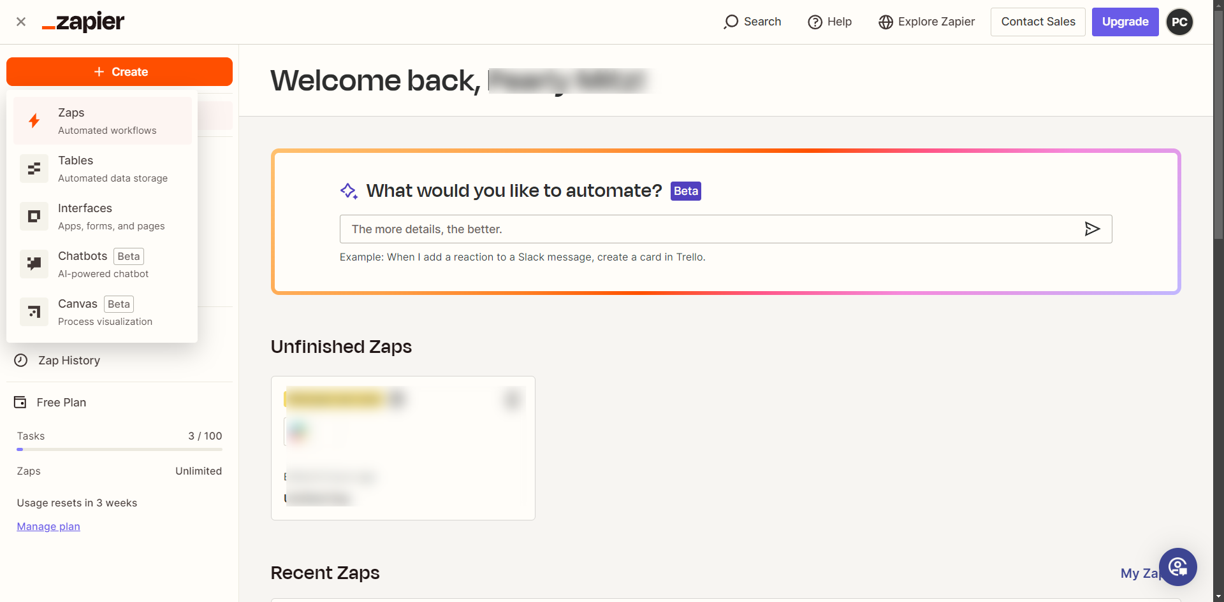Screen dimensions: 1224x602
Task: Open the Manage plan link
Action: pyautogui.click(x=48, y=526)
